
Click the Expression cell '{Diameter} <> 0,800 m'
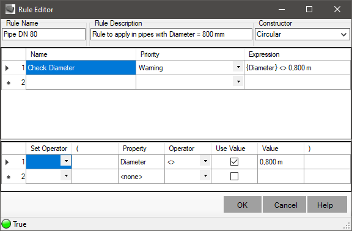click(297, 68)
